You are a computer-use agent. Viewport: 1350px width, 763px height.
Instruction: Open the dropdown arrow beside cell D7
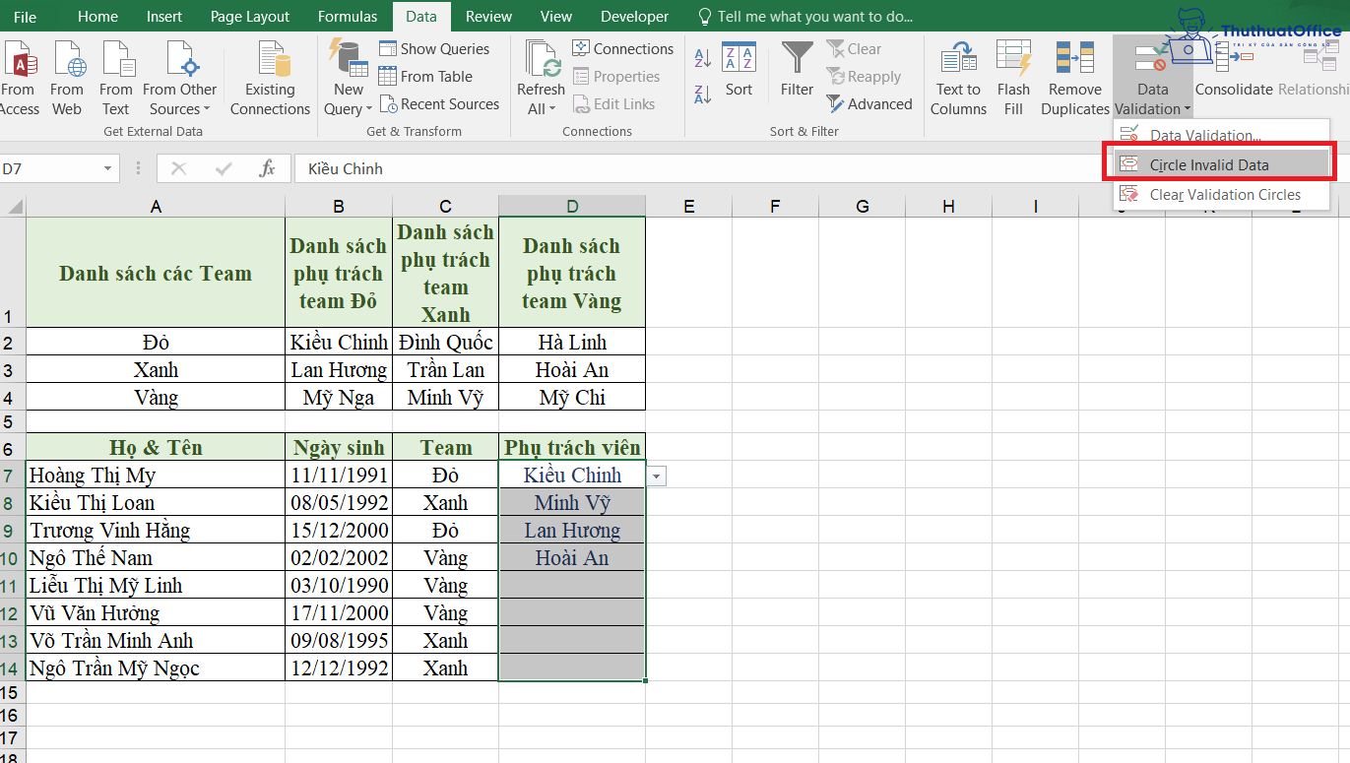click(x=655, y=476)
